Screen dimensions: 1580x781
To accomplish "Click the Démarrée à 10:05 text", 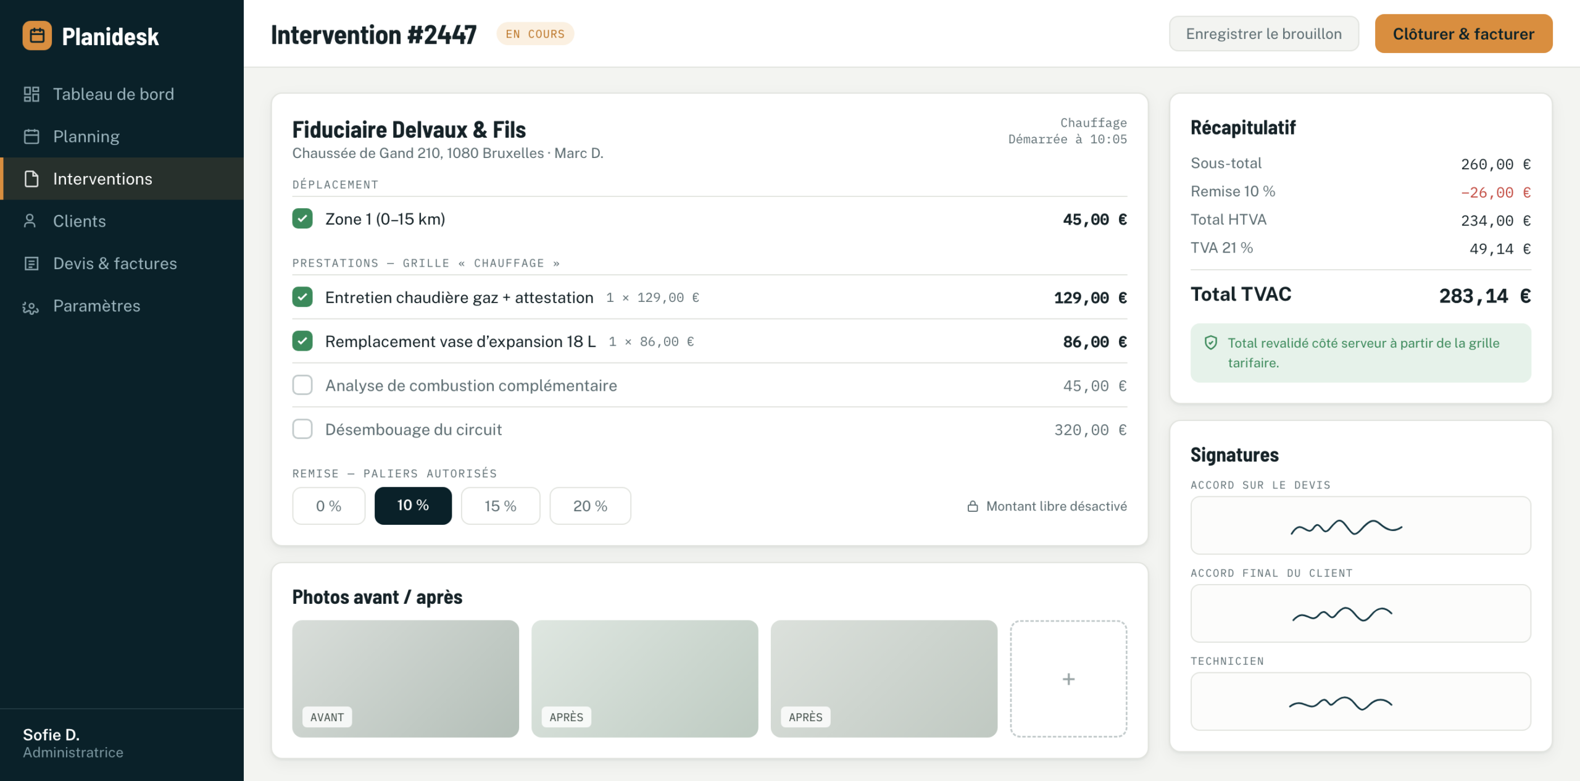I will pyautogui.click(x=1067, y=140).
